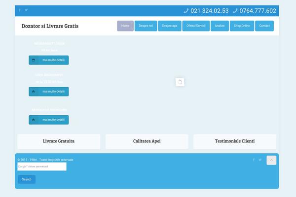
Task: Open the Despre noi menu item
Action: pyautogui.click(x=146, y=26)
